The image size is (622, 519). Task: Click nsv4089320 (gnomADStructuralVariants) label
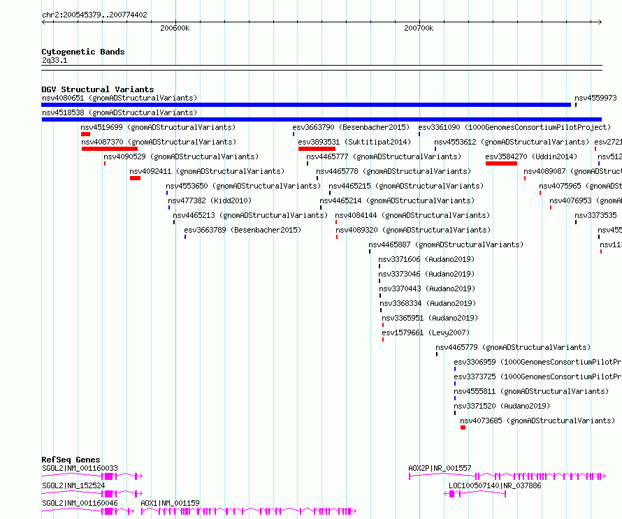click(413, 230)
